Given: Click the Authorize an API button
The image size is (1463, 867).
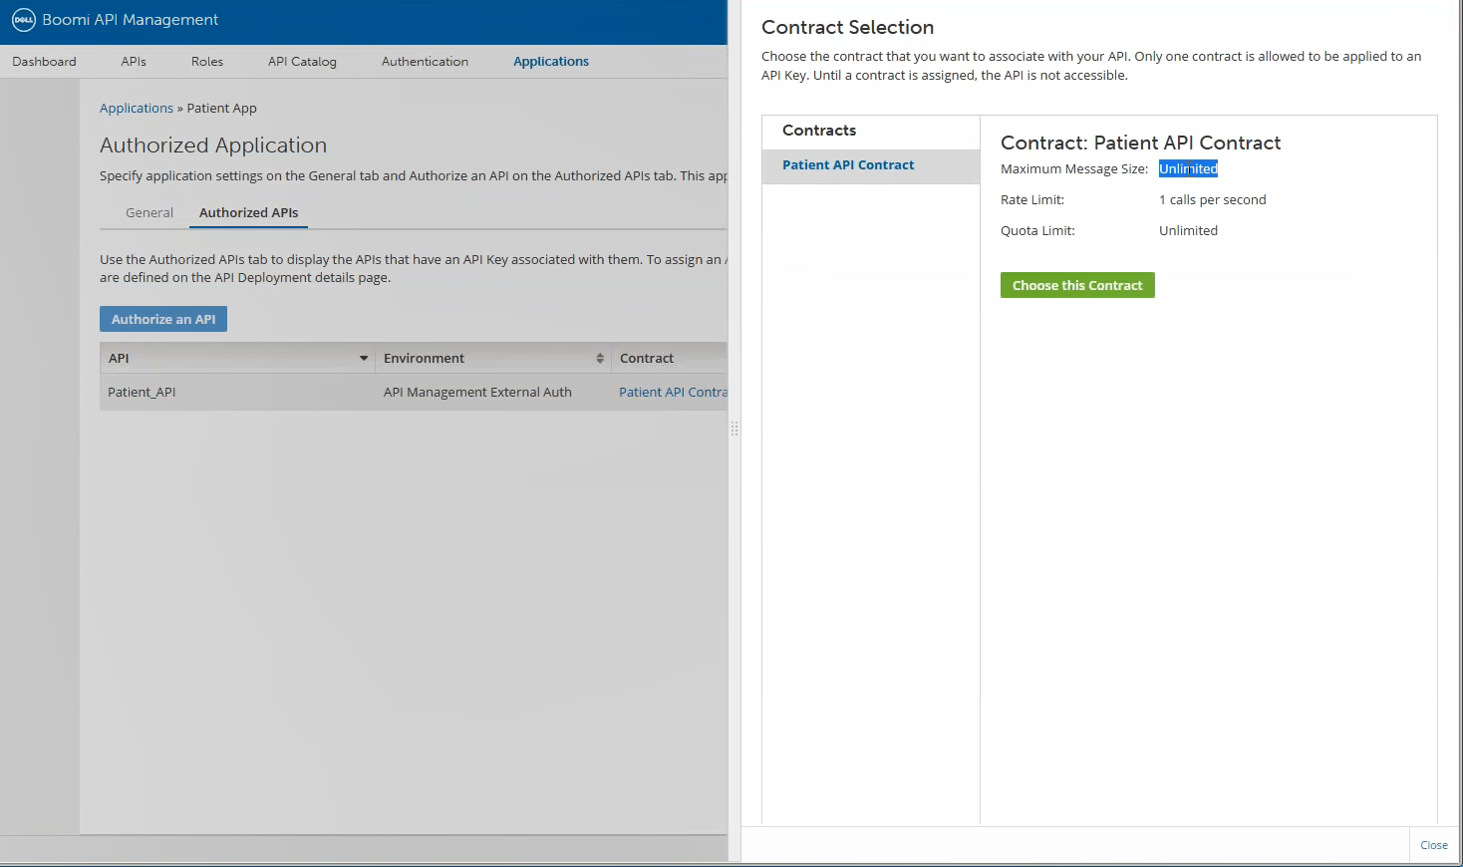Looking at the screenshot, I should 163,319.
